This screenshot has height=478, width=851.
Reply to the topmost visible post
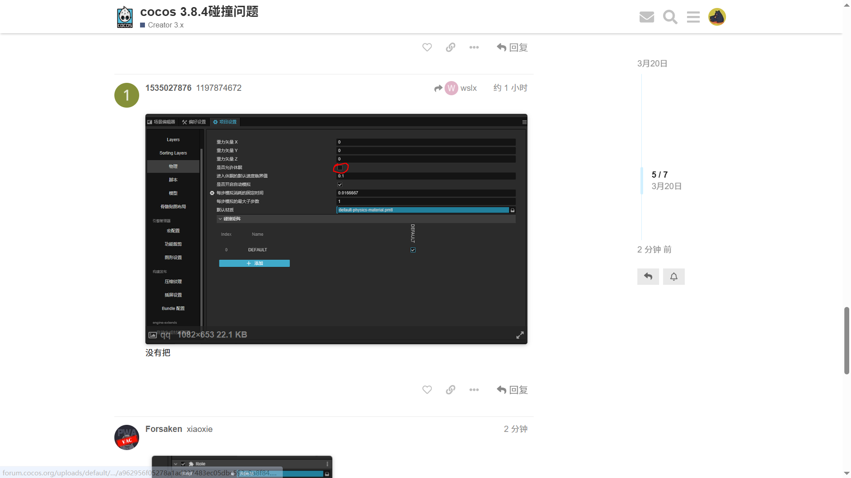(512, 47)
